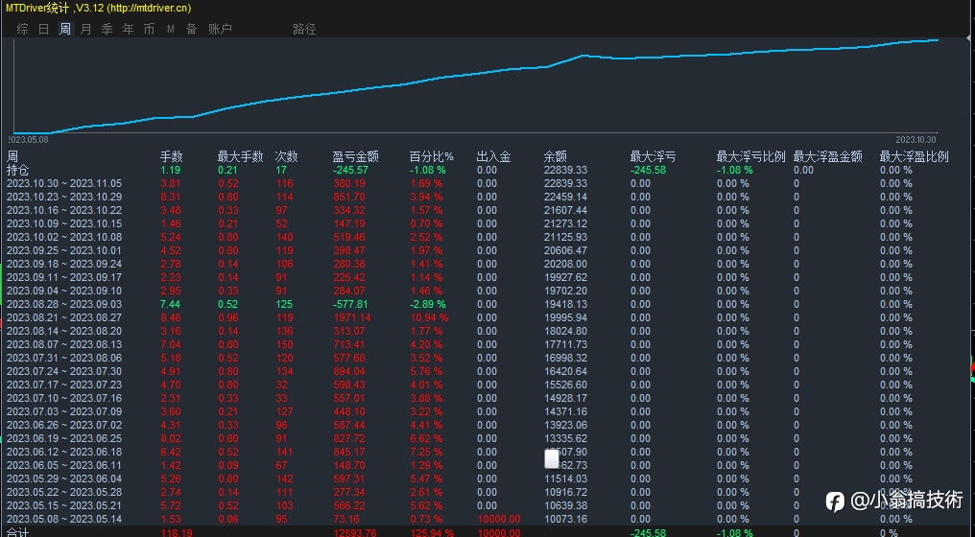Open the 账户 (account) tab
The width and height of the screenshot is (975, 537).
click(x=220, y=29)
